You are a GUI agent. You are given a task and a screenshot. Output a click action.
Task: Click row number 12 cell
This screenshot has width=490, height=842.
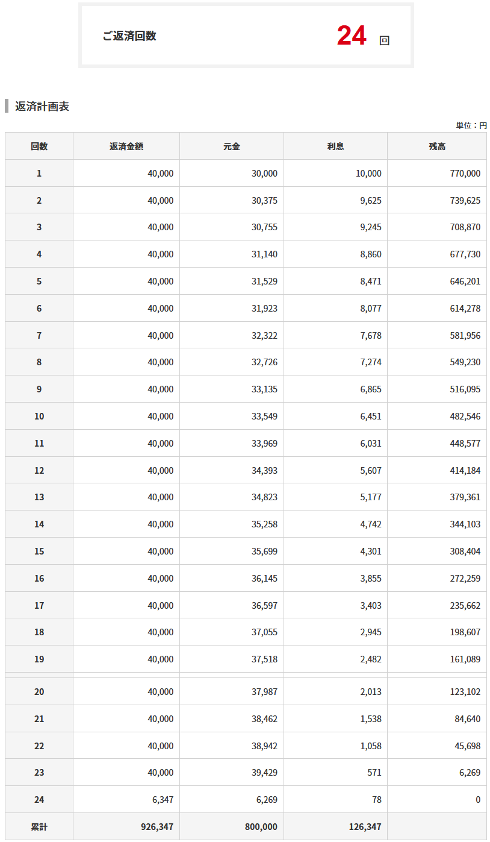click(39, 471)
